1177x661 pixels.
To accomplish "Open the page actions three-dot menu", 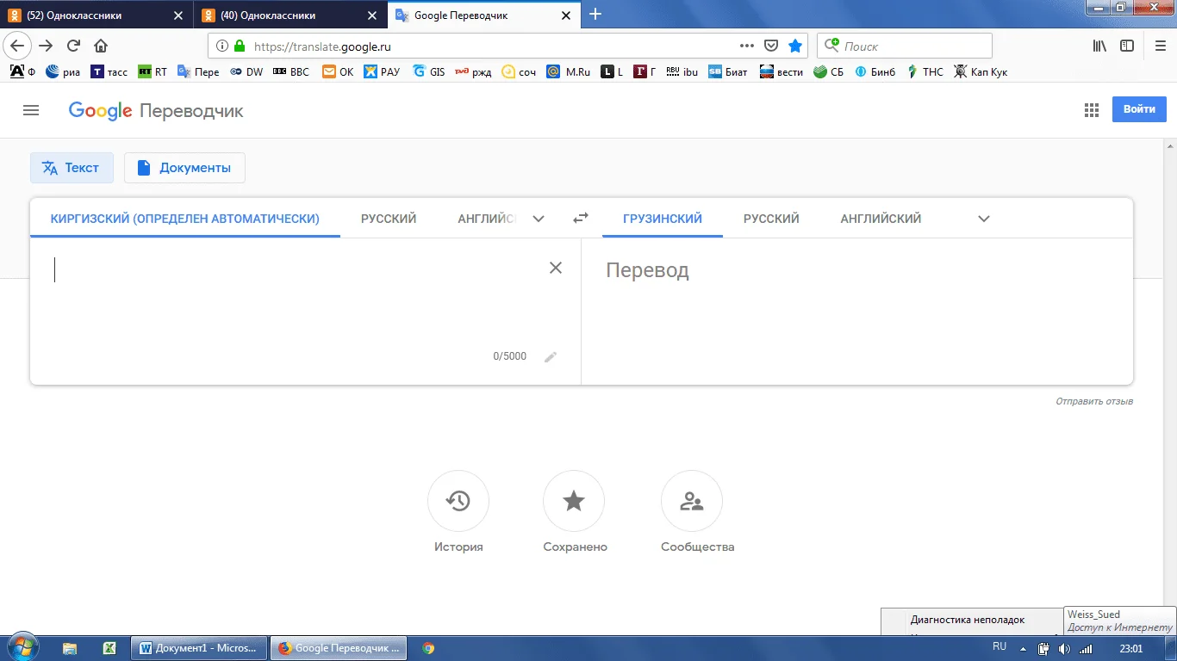I will click(x=748, y=46).
